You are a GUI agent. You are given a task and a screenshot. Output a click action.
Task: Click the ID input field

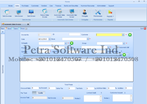(x=75, y=34)
